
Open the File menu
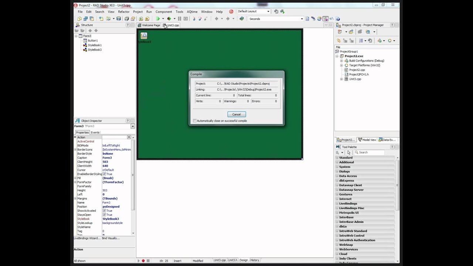coord(80,11)
